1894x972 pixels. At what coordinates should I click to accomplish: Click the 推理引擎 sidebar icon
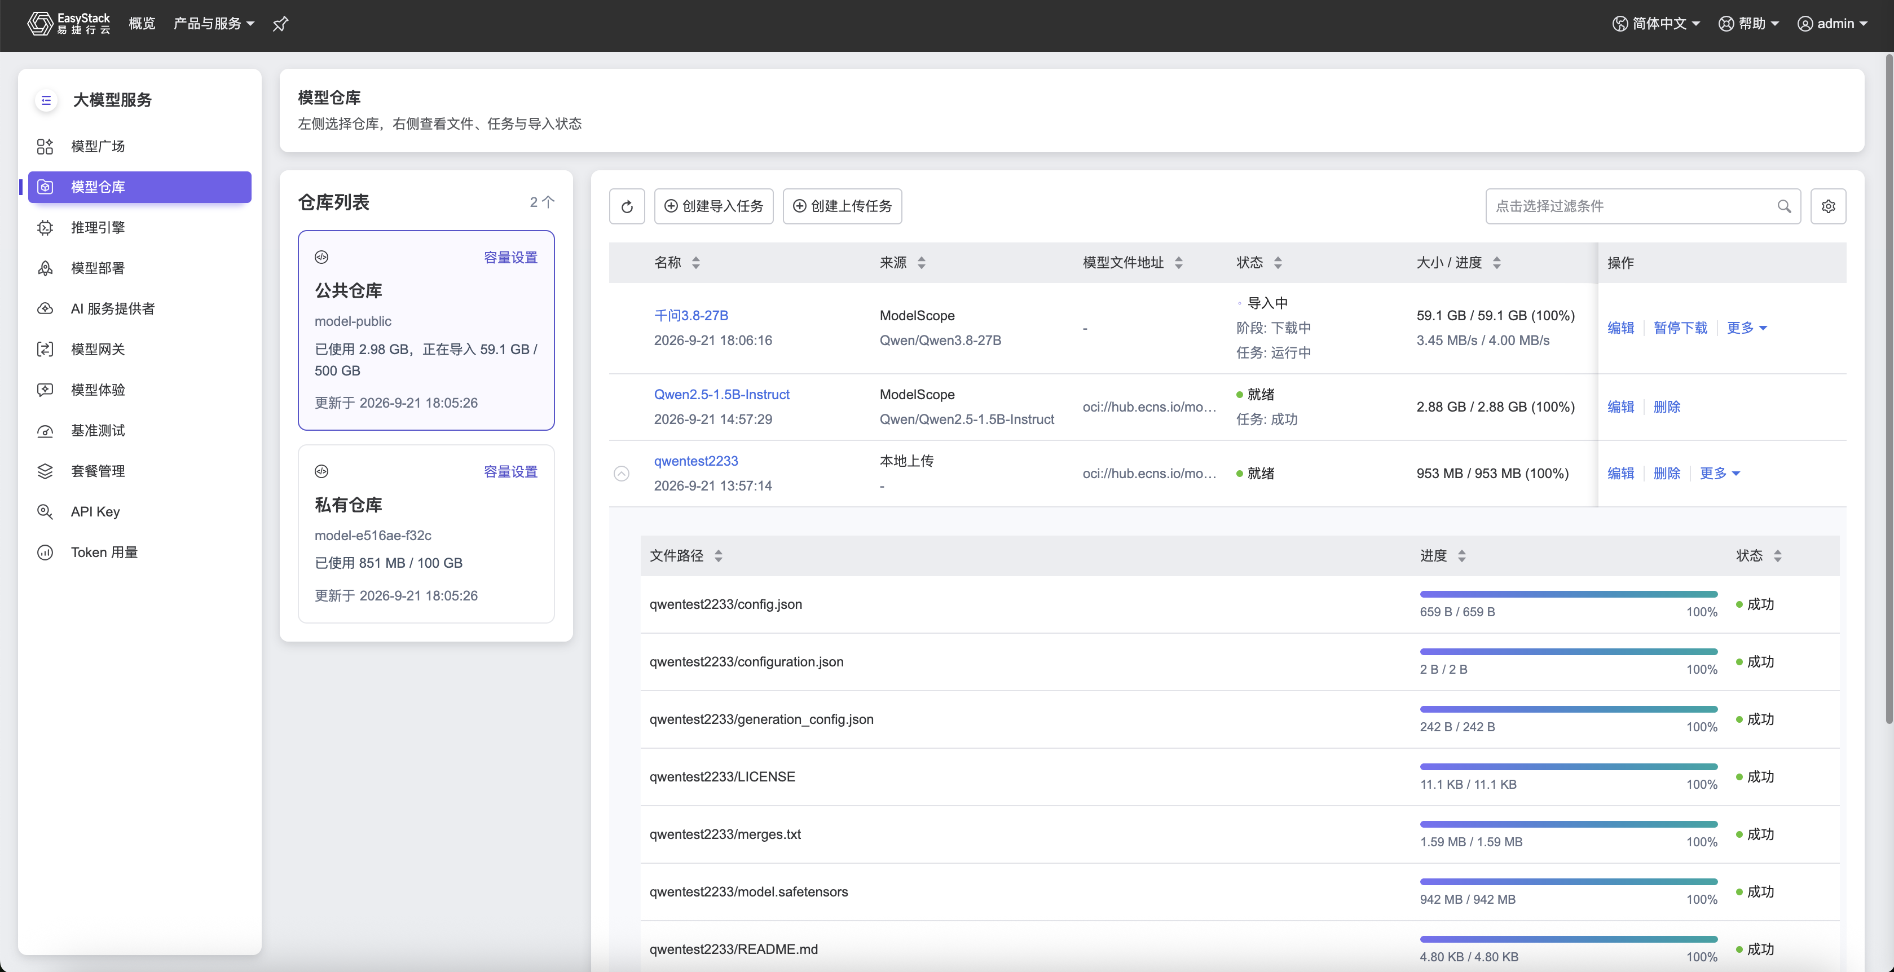[x=45, y=228]
